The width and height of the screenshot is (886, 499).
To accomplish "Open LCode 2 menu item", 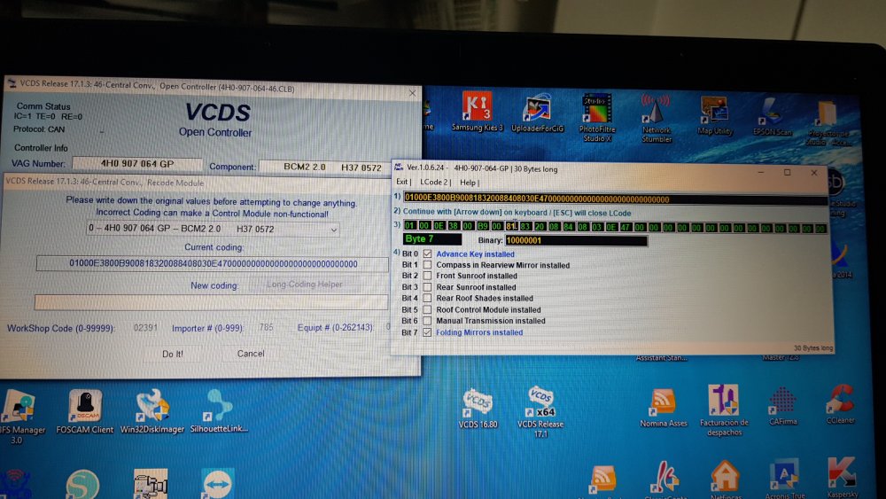I will (434, 182).
